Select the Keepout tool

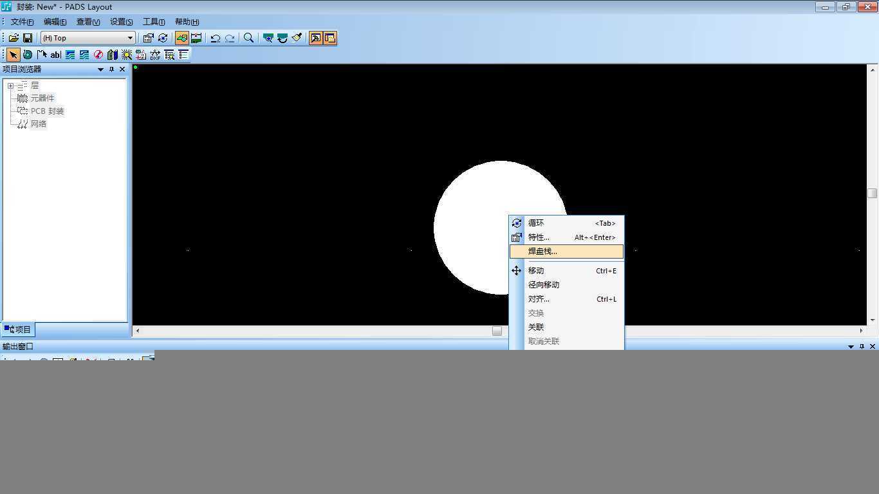98,55
